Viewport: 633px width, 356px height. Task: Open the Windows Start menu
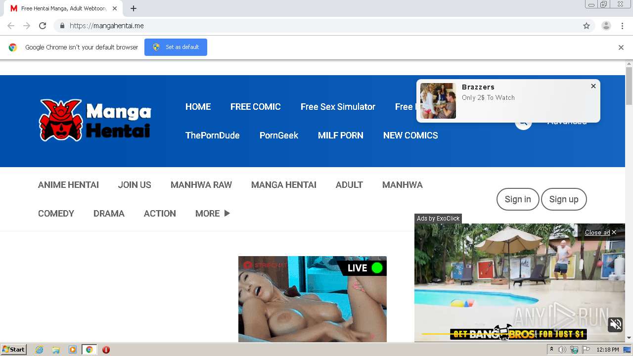[14, 350]
